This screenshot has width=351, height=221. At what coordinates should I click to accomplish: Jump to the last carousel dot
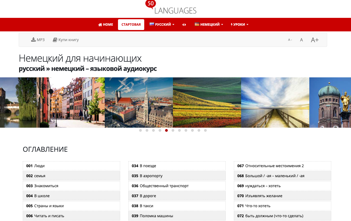pyautogui.click(x=205, y=130)
